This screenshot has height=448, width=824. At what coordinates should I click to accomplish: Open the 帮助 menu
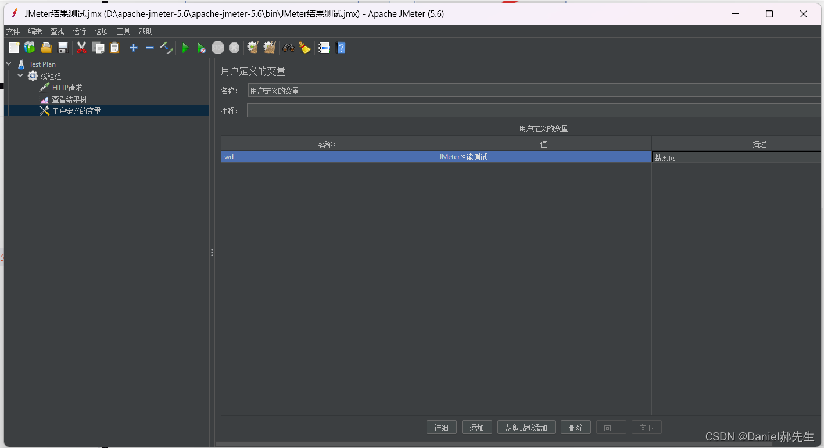(x=145, y=31)
